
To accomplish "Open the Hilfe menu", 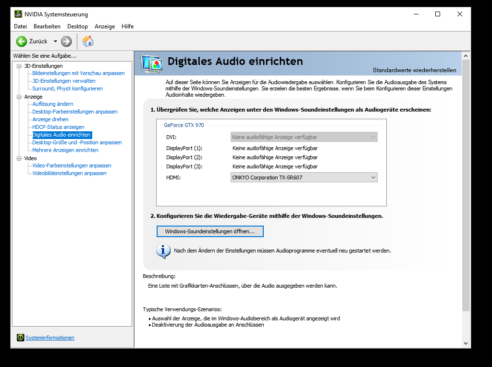I will pos(128,26).
